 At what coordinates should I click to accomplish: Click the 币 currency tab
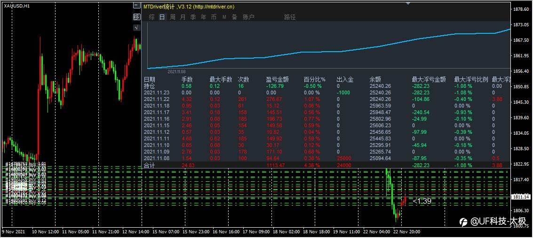point(214,17)
